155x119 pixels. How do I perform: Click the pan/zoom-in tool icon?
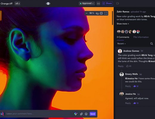click(x=97, y=13)
